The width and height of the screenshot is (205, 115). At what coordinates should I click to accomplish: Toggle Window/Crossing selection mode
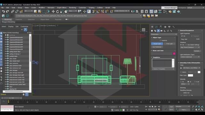click(48, 11)
